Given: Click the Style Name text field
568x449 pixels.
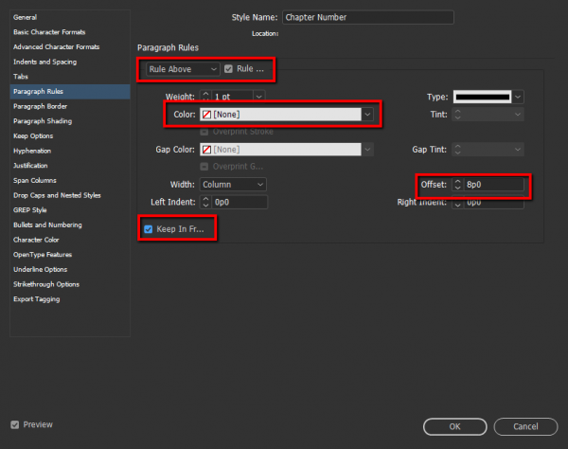Looking at the screenshot, I should pyautogui.click(x=361, y=17).
